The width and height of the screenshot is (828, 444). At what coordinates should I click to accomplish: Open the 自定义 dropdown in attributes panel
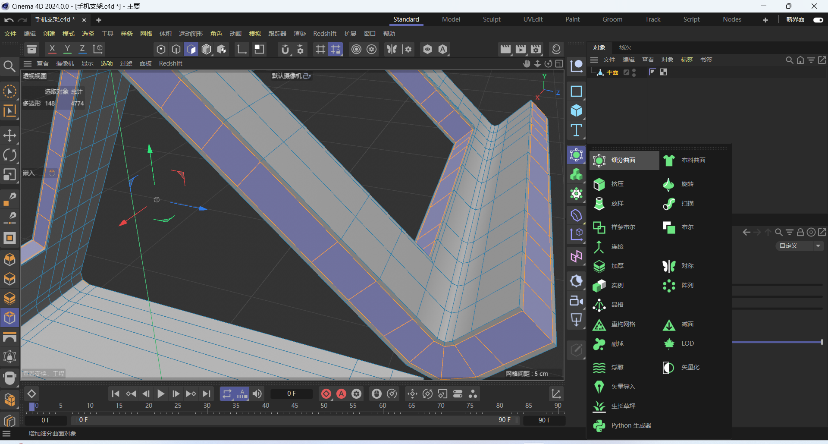point(800,246)
